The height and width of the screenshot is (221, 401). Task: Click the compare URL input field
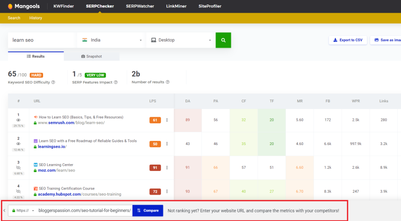click(84, 211)
